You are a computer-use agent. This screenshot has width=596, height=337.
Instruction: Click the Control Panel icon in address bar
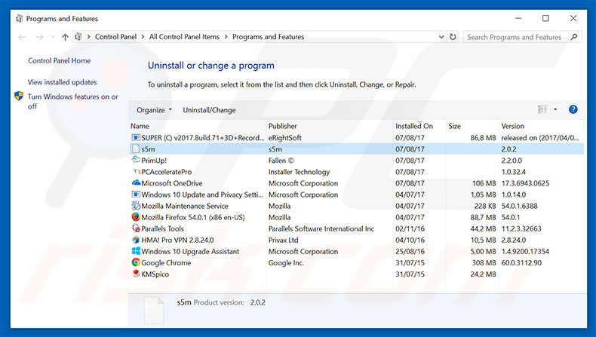click(78, 37)
